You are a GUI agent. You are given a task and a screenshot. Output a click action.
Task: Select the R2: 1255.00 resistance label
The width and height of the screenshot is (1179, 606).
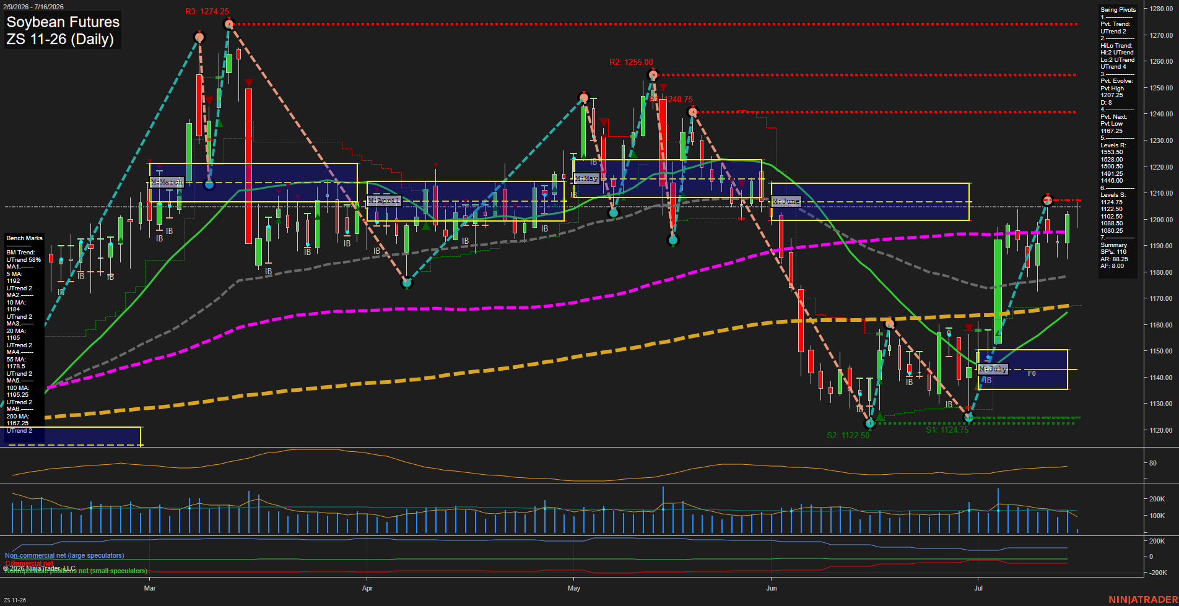pos(631,63)
